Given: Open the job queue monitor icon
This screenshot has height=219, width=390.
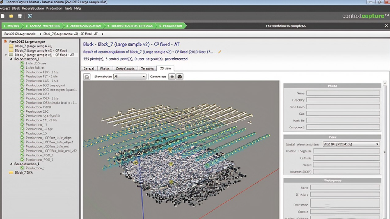Looking at the screenshot, I should (30, 16).
